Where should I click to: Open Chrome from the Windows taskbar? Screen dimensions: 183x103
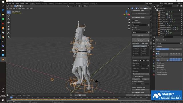[x=3, y=37]
